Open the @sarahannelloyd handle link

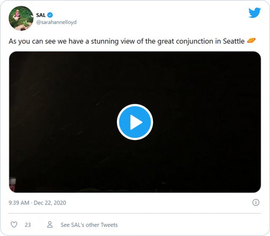tap(56, 22)
